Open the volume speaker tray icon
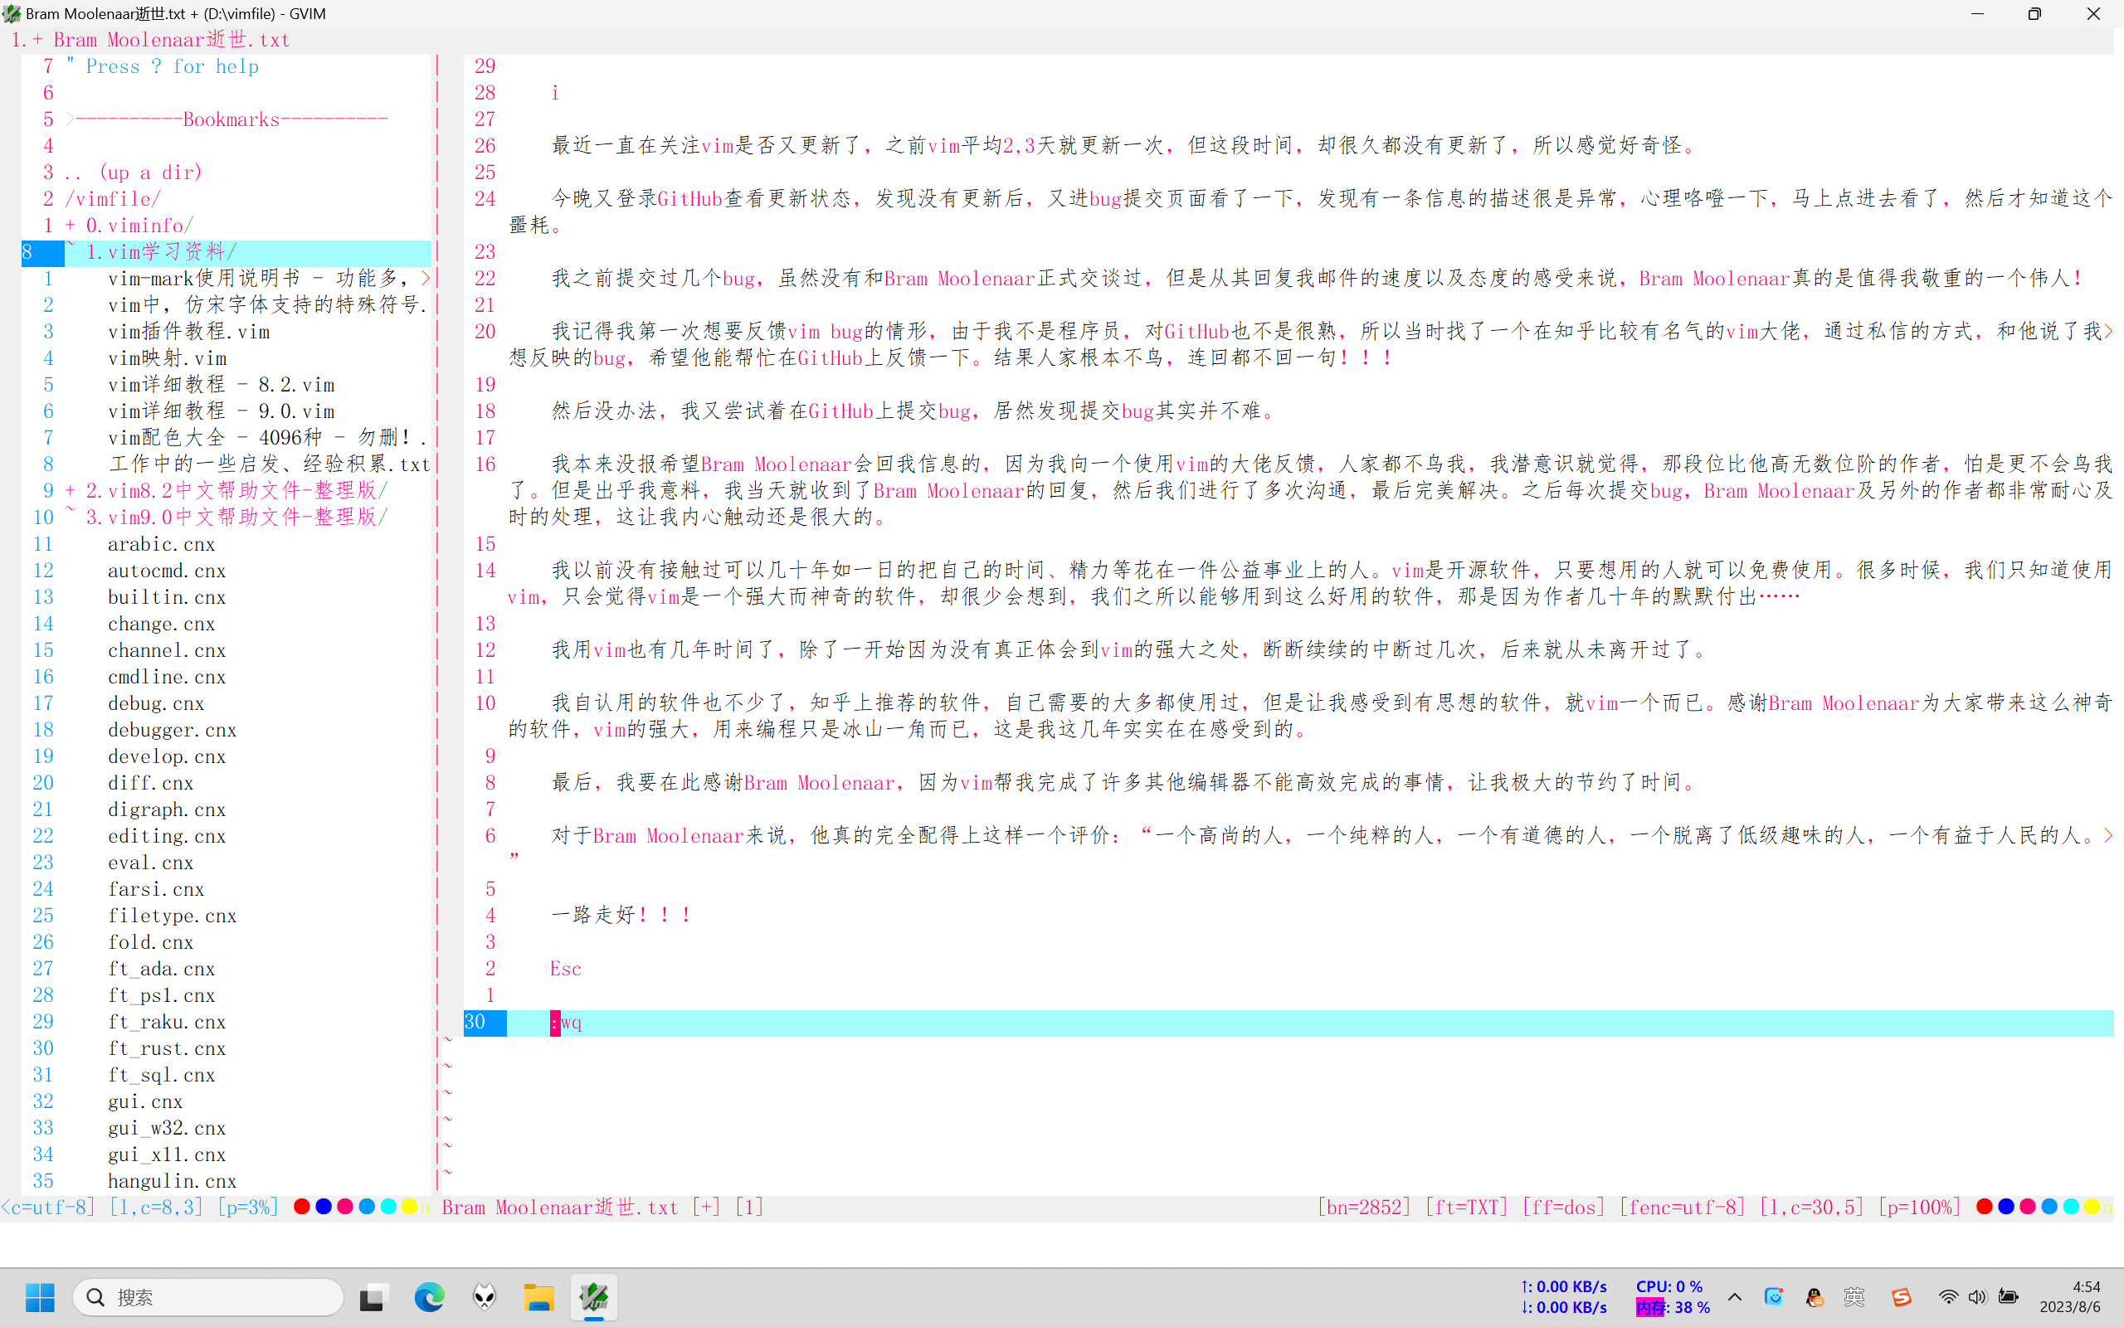This screenshot has width=2124, height=1327. (1976, 1297)
